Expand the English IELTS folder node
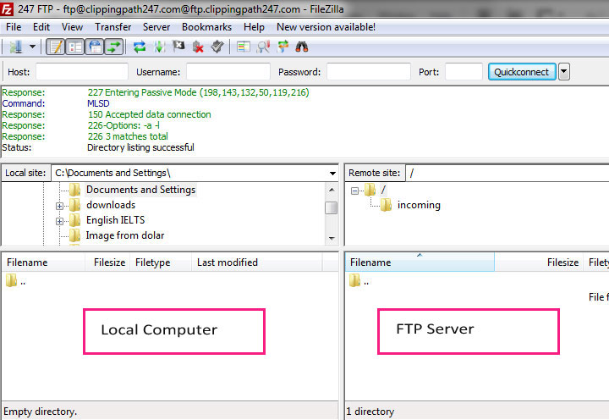Screen dimensions: 609x420 pos(59,221)
